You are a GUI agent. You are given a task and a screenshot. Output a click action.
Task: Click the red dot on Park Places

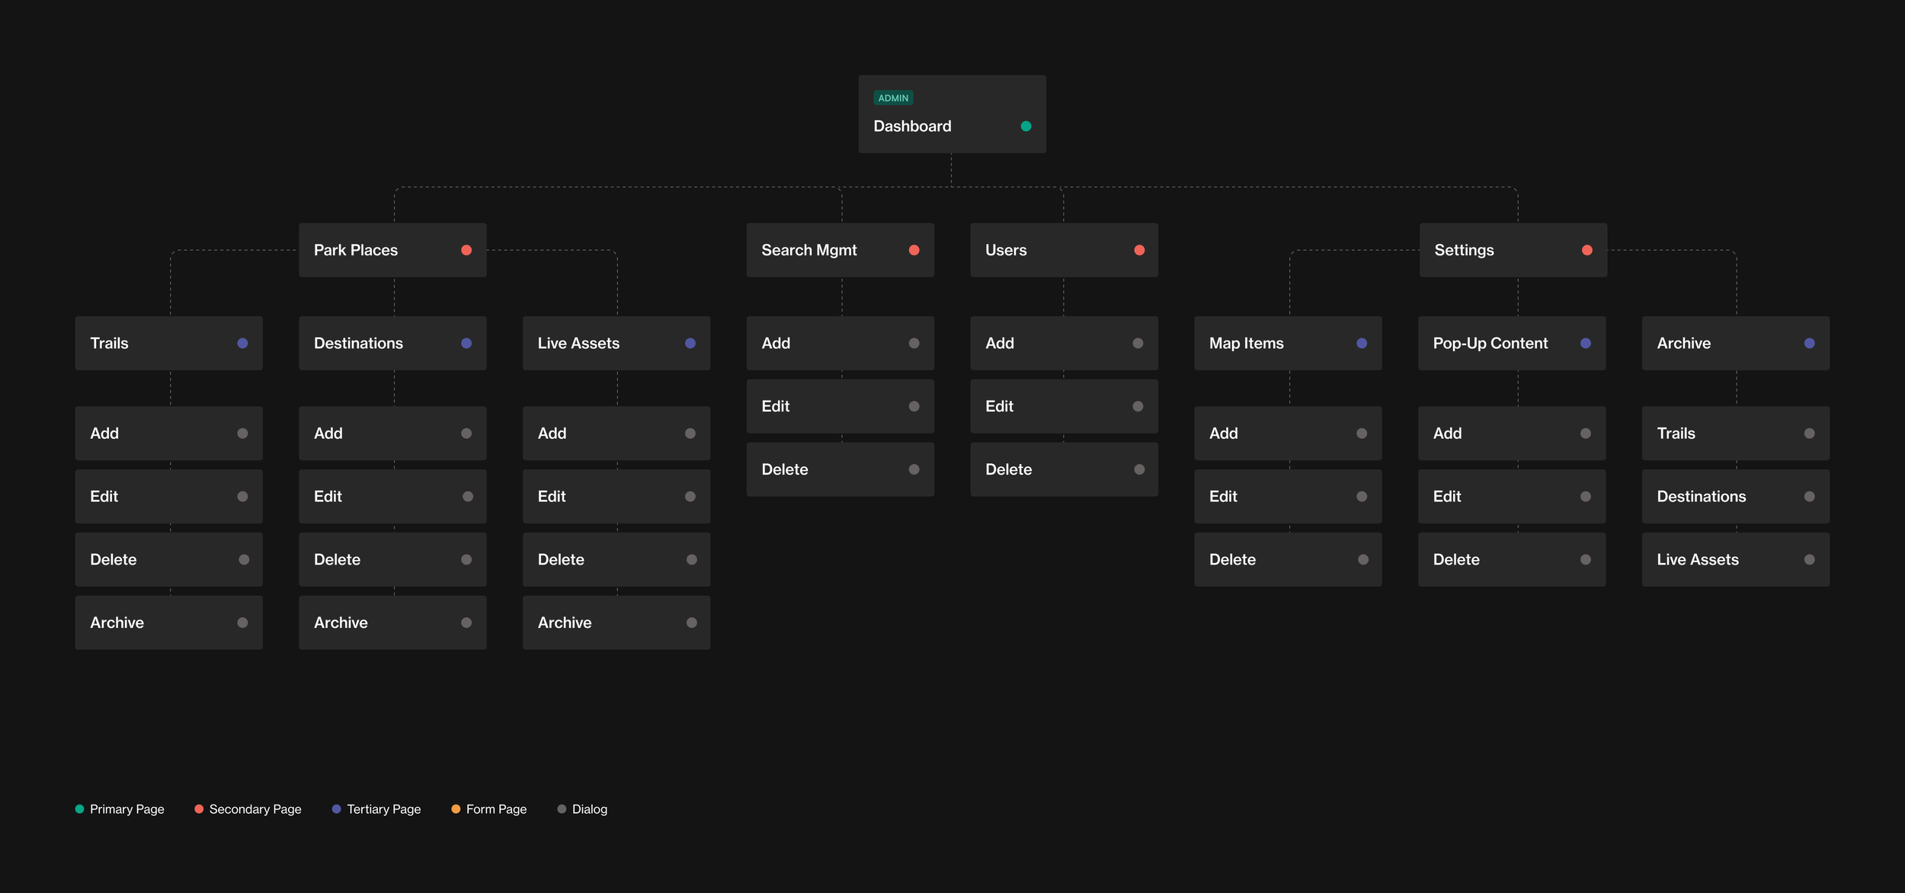click(466, 250)
